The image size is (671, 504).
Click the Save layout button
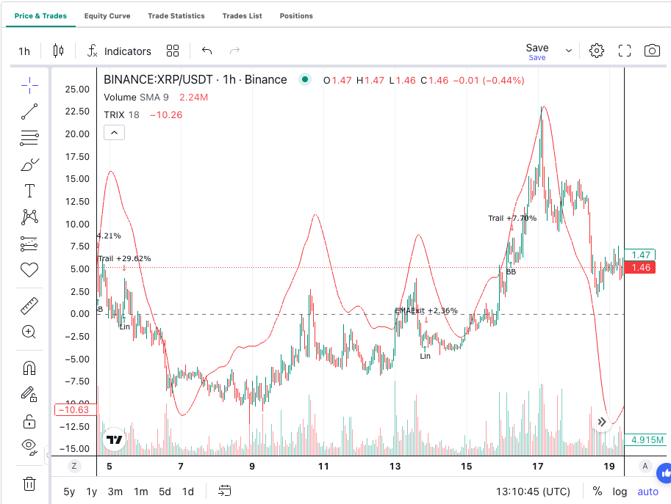coord(537,51)
